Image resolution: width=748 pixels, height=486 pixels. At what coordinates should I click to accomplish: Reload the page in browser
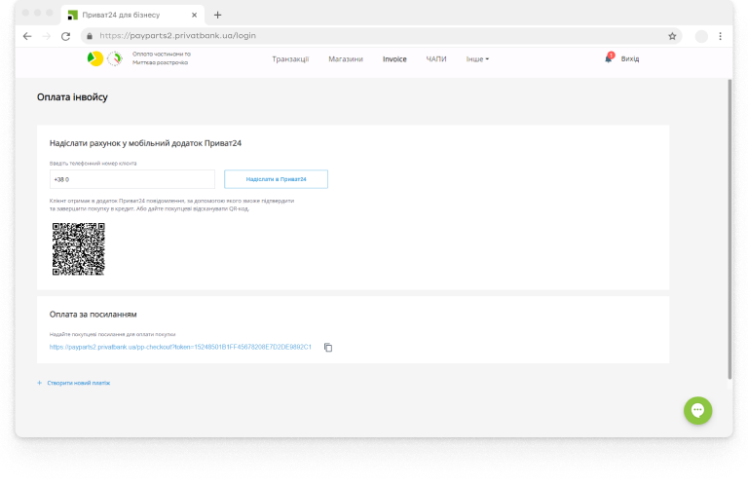click(65, 36)
